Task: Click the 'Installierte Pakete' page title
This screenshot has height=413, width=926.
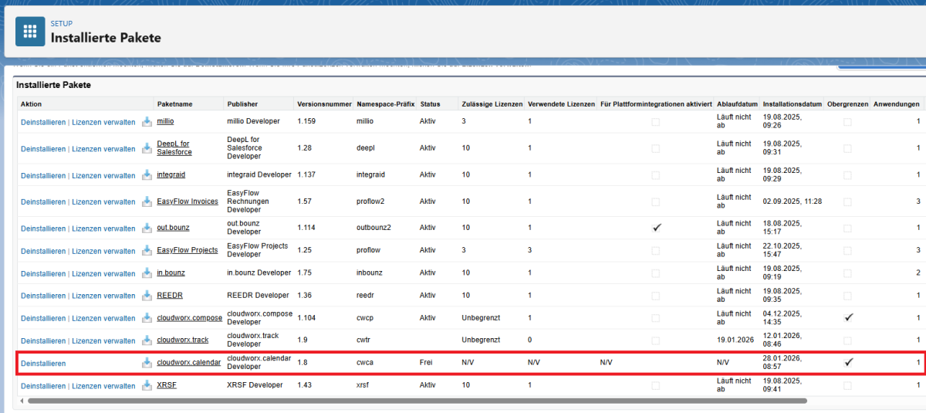Action: (x=106, y=37)
